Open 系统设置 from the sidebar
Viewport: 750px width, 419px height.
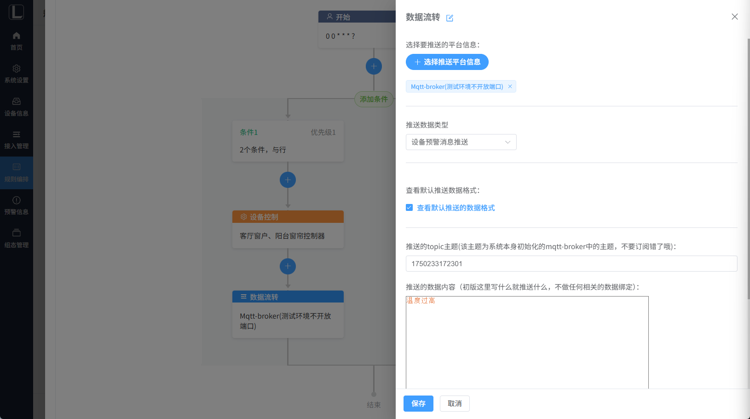(17, 74)
